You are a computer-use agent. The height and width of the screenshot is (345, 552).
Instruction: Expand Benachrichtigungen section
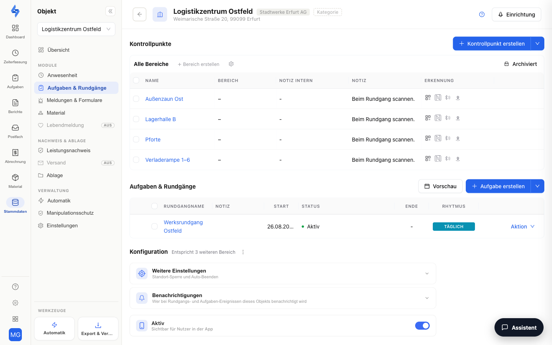[283, 298]
